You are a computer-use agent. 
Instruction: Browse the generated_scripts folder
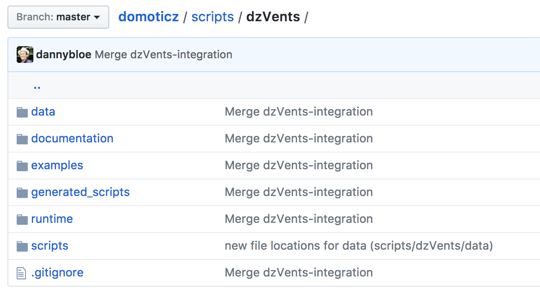(x=81, y=192)
